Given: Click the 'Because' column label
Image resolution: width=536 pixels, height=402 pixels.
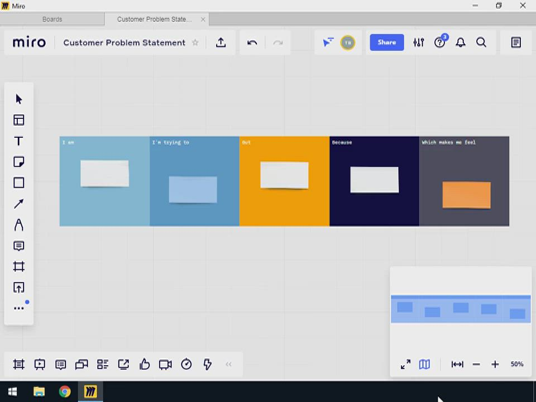Looking at the screenshot, I should tap(342, 142).
